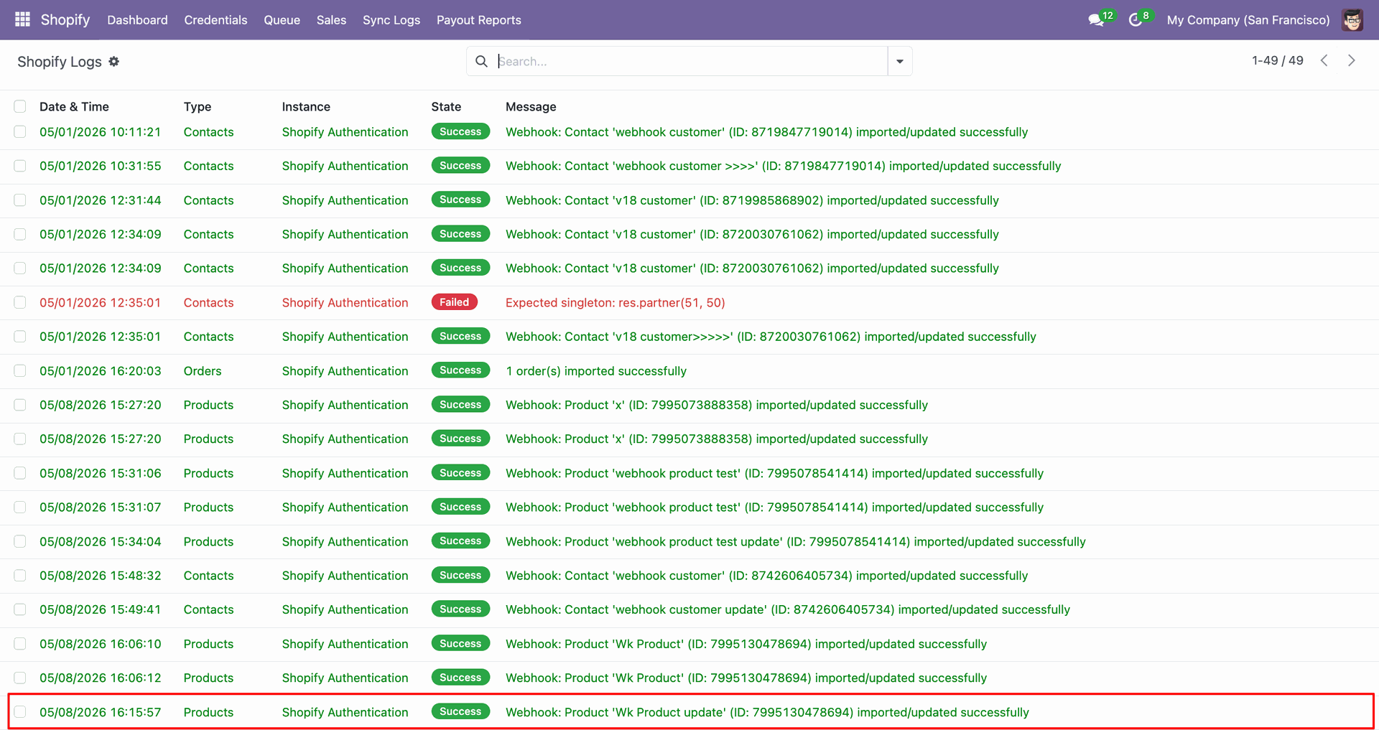
Task: Open message for contact ID 8719985868902
Action: tap(752, 200)
